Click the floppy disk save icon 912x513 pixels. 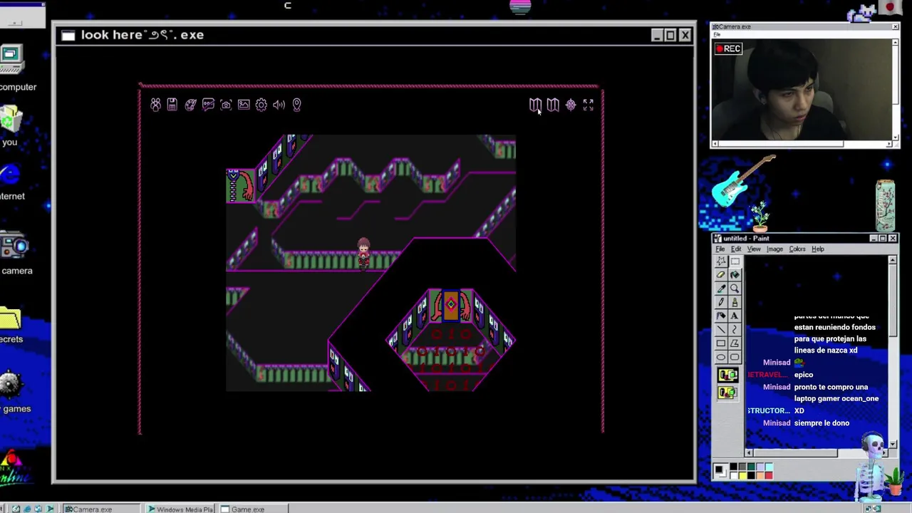pos(172,105)
